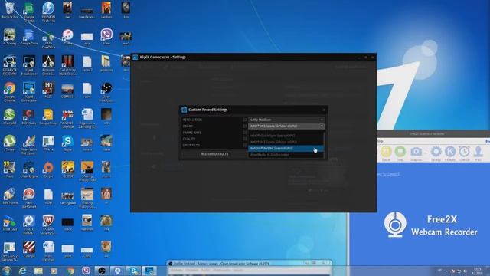Open the Resolution dropdown in Custom Record Settings
Image resolution: width=490 pixels, height=276 pixels.
pyautogui.click(x=286, y=120)
